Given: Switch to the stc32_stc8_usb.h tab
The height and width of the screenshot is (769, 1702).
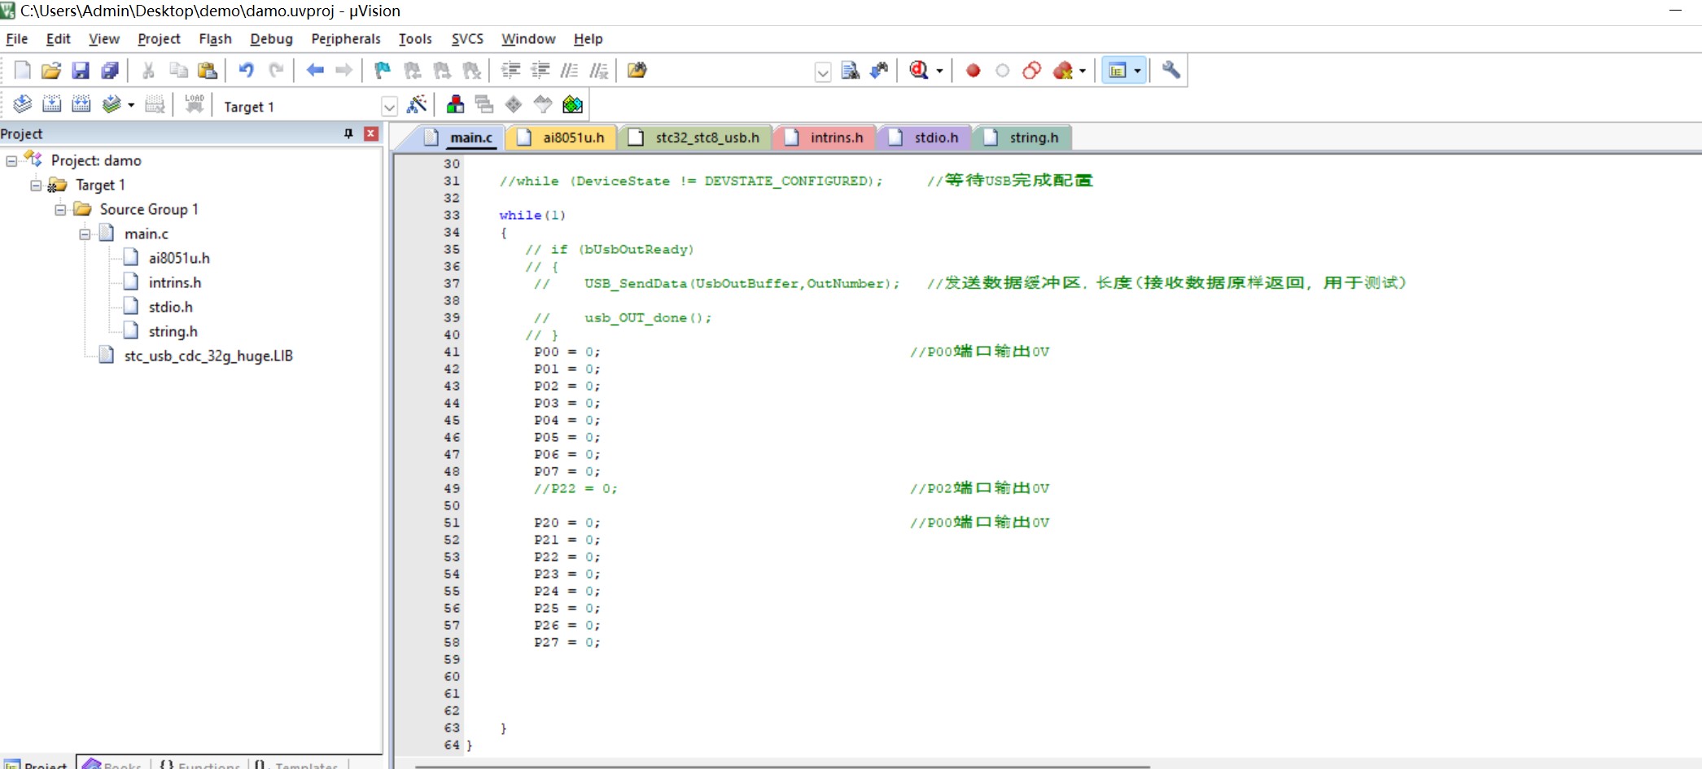Looking at the screenshot, I should click(x=707, y=138).
